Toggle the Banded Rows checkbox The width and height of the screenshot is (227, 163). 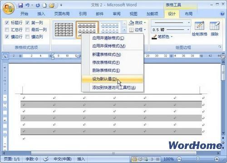point(7,37)
